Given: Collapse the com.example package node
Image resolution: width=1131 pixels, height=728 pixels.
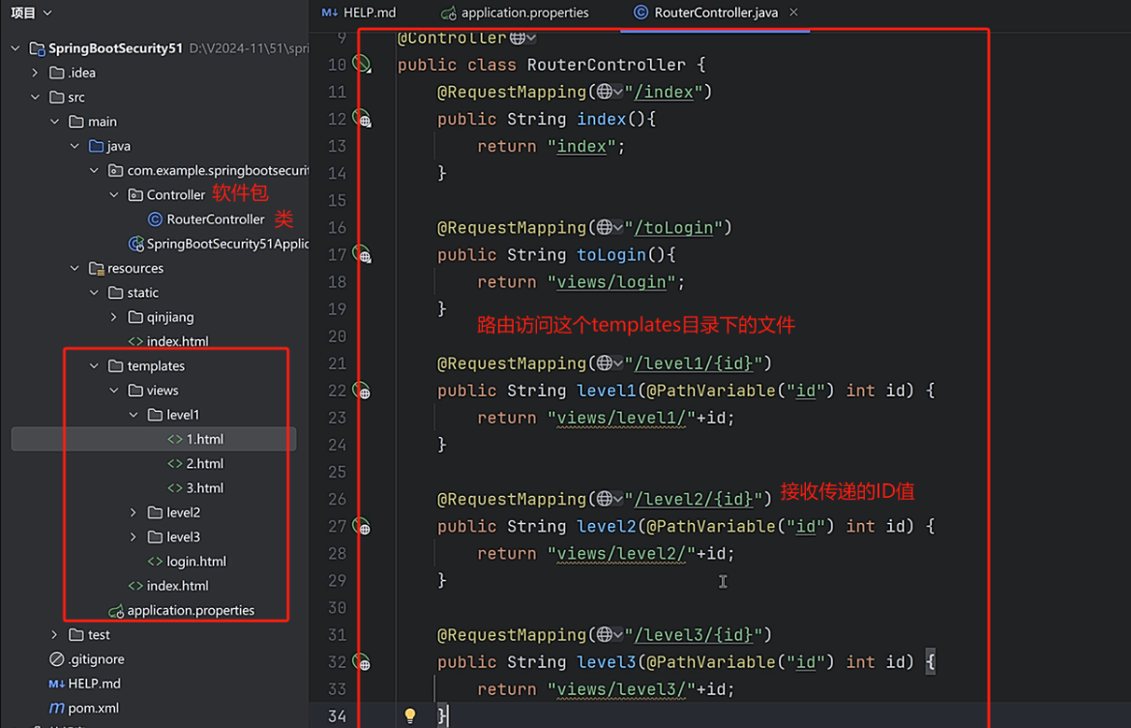Looking at the screenshot, I should (x=94, y=171).
